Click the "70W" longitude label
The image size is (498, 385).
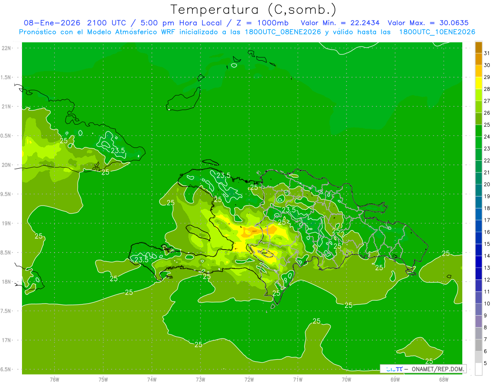(347, 379)
